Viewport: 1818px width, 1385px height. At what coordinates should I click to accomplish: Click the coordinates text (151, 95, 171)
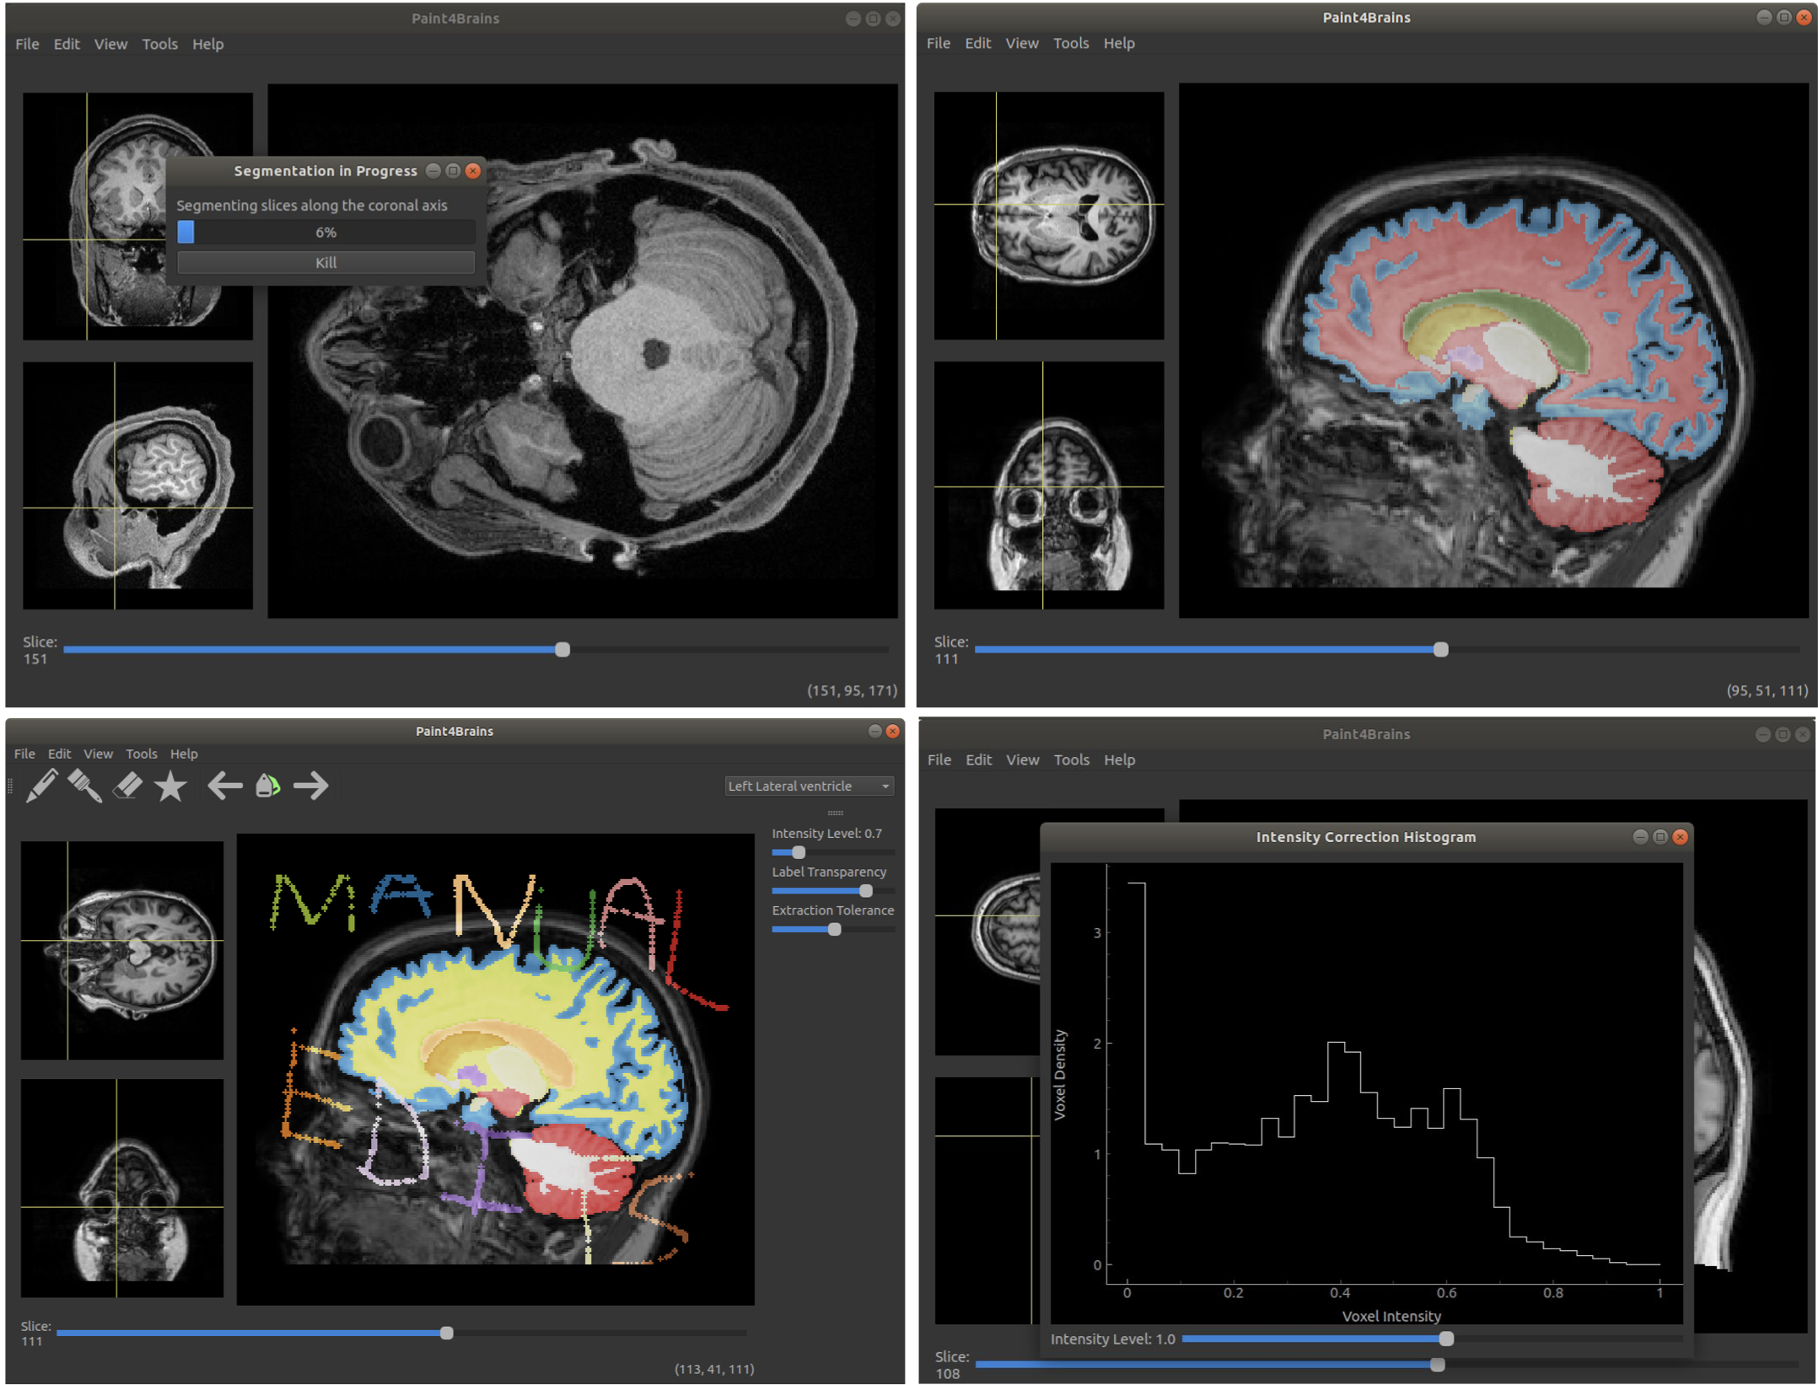point(852,690)
